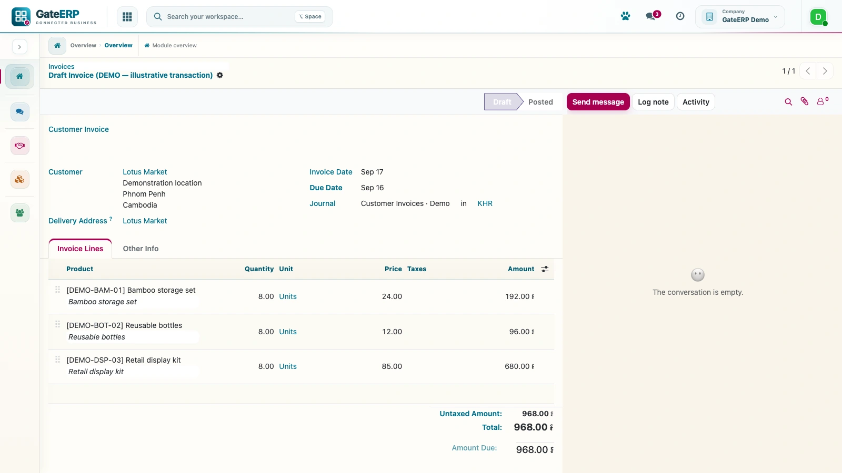Click the Draft status stage
The width and height of the screenshot is (842, 473).
pos(502,102)
